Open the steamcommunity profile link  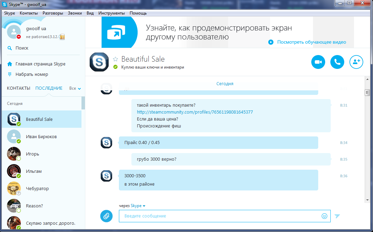tap(194, 112)
